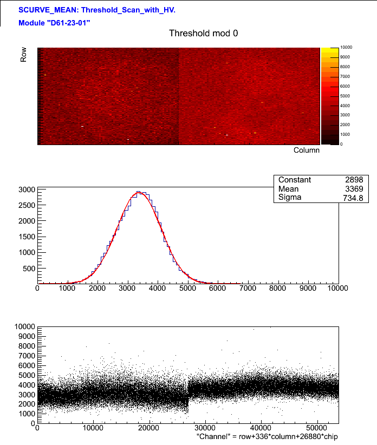377x445 pixels.
Task: Click the 5000 label on color scale
Action: pyautogui.click(x=345, y=96)
